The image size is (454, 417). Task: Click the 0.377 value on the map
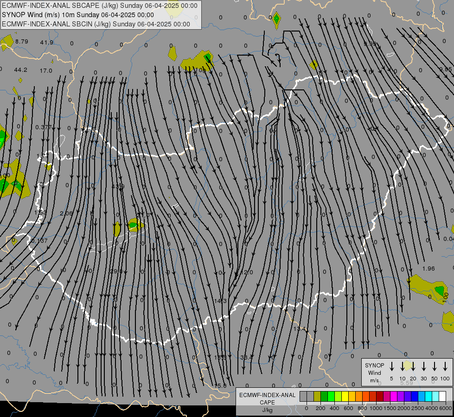(x=44, y=127)
